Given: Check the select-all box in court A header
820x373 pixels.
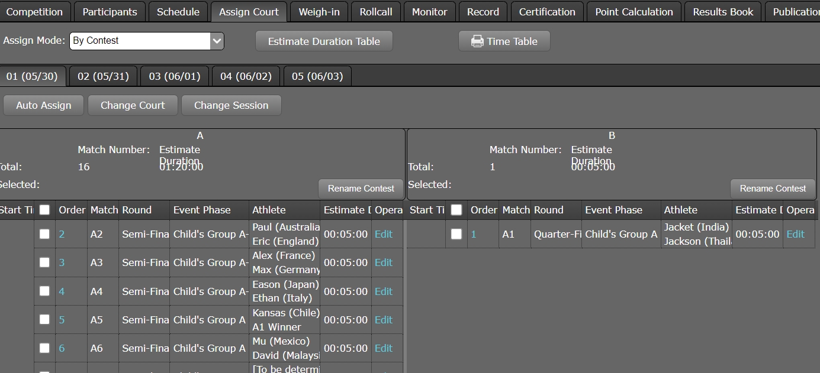Looking at the screenshot, I should coord(44,210).
